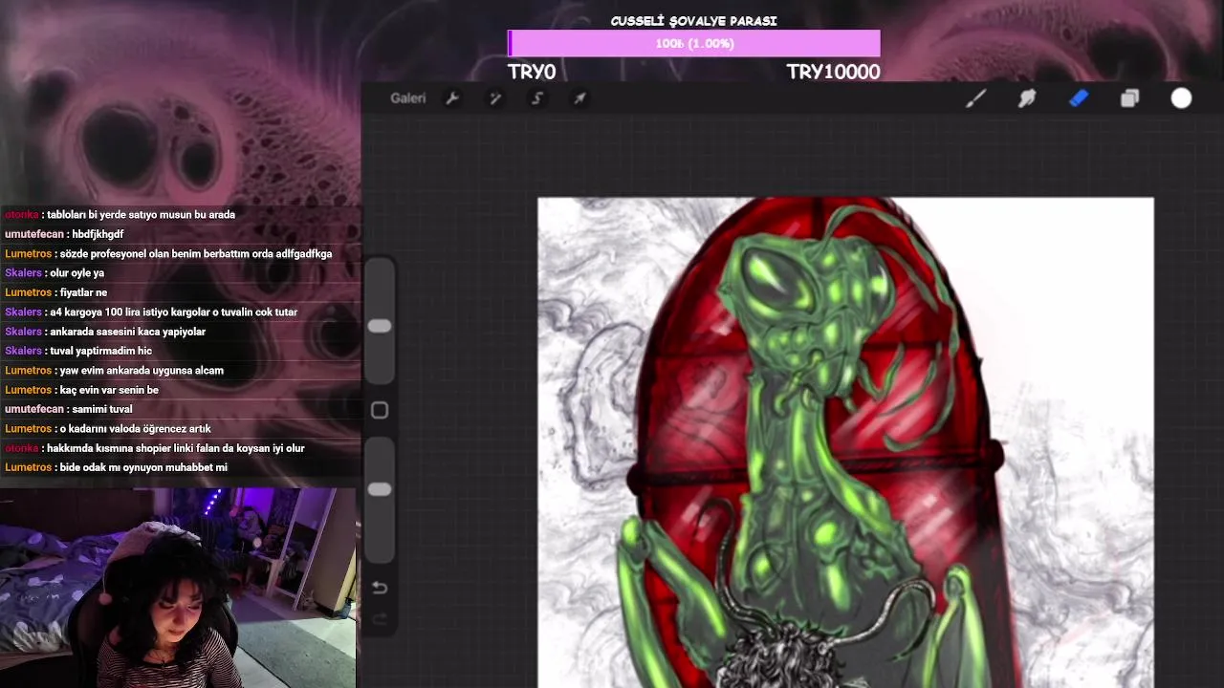Click the donation goal progress bar
Viewport: 1224px width, 688px height.
pyautogui.click(x=693, y=44)
